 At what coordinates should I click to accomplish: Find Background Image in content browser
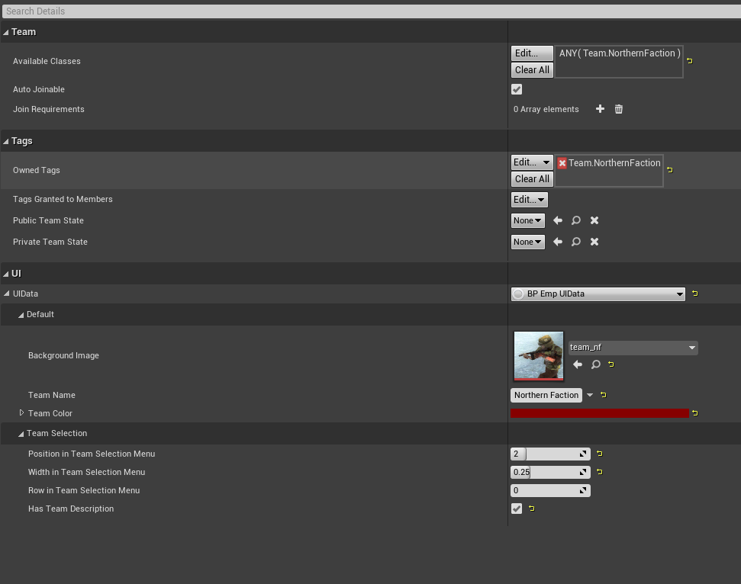596,364
